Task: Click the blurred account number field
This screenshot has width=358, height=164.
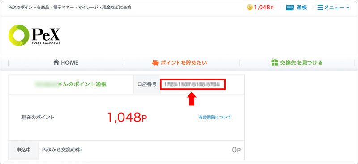Action: 193,84
